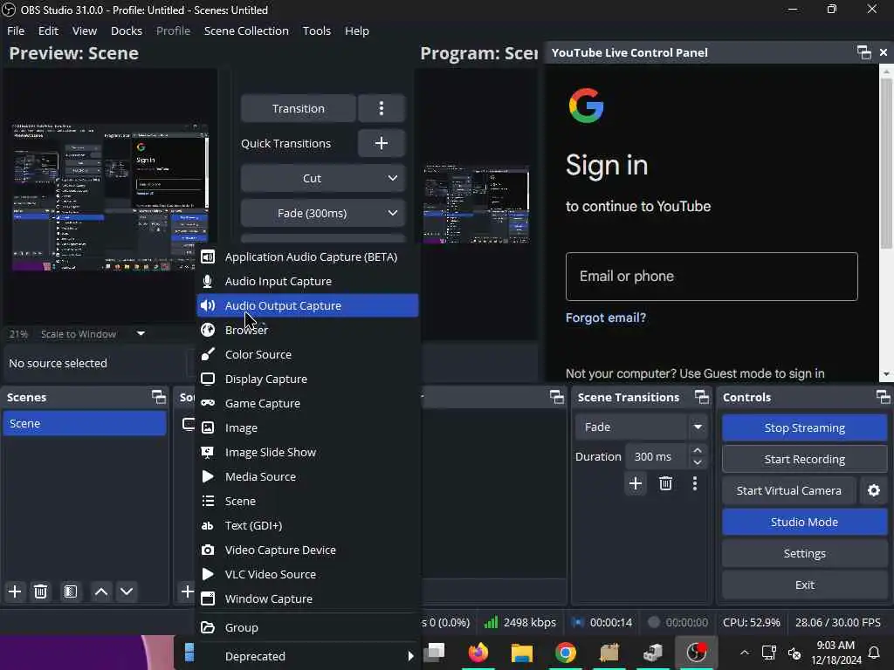Open Transition options three-dot menu
Screen dimensions: 894x670
382,108
